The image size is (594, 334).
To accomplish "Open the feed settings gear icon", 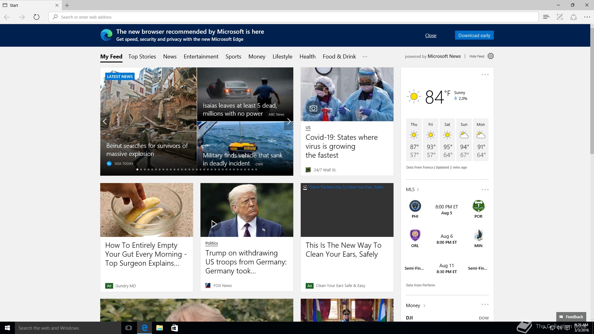I will [x=491, y=56].
